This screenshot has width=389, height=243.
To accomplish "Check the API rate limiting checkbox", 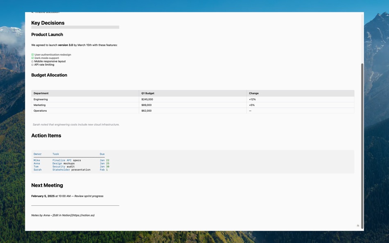I will pos(32,65).
